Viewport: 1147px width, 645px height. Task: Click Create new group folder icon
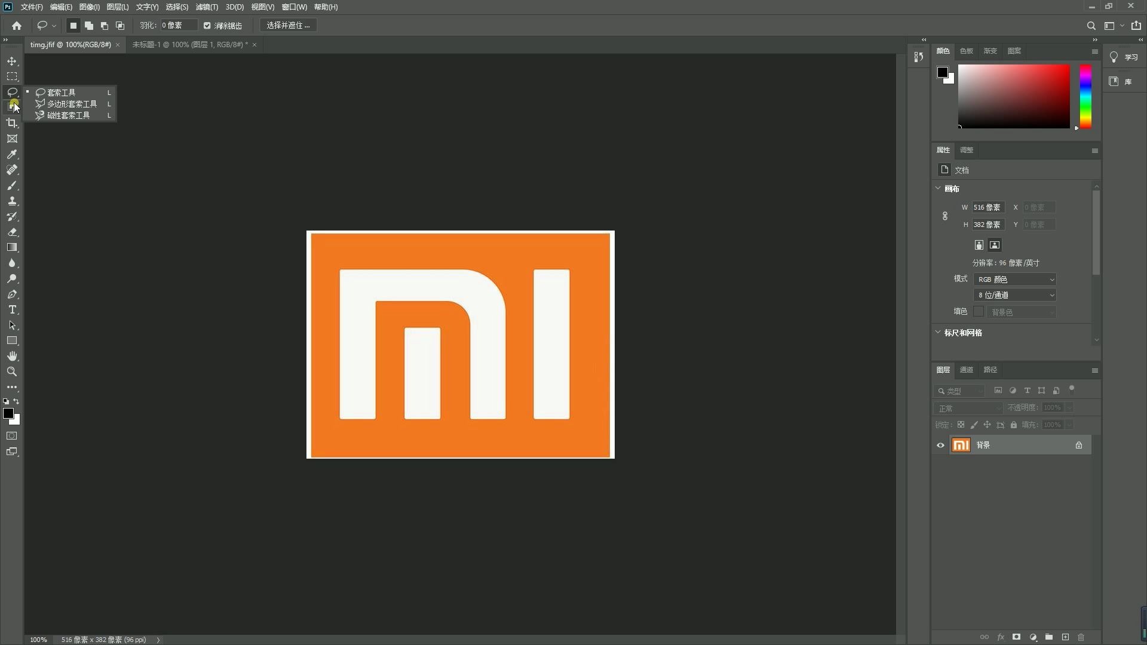(1049, 637)
